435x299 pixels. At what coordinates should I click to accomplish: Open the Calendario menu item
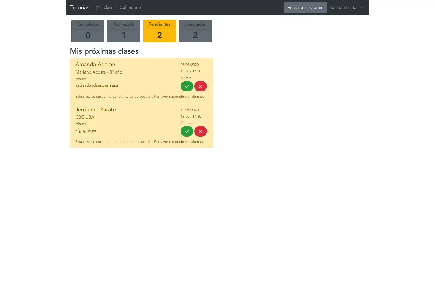(130, 8)
